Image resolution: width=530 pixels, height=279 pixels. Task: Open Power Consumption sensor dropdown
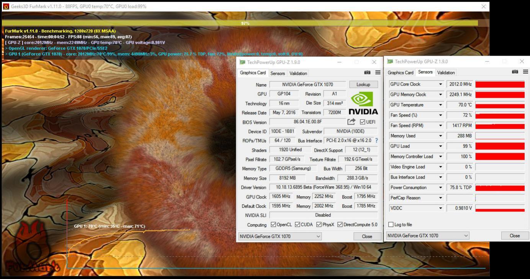[440, 188]
